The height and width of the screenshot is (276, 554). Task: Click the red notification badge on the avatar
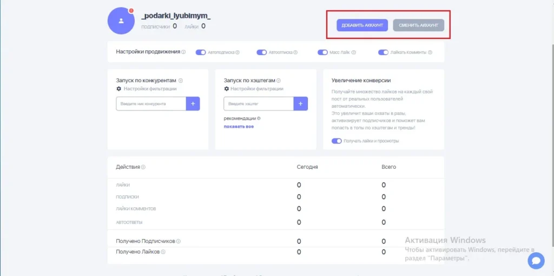(131, 11)
